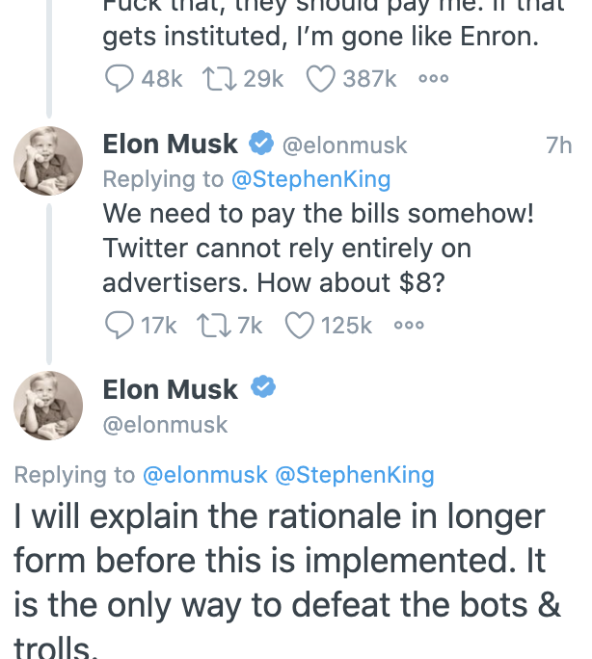Click Elon Musk name on bottom tweet
Viewport: 592px width, 659px height.
point(170,389)
